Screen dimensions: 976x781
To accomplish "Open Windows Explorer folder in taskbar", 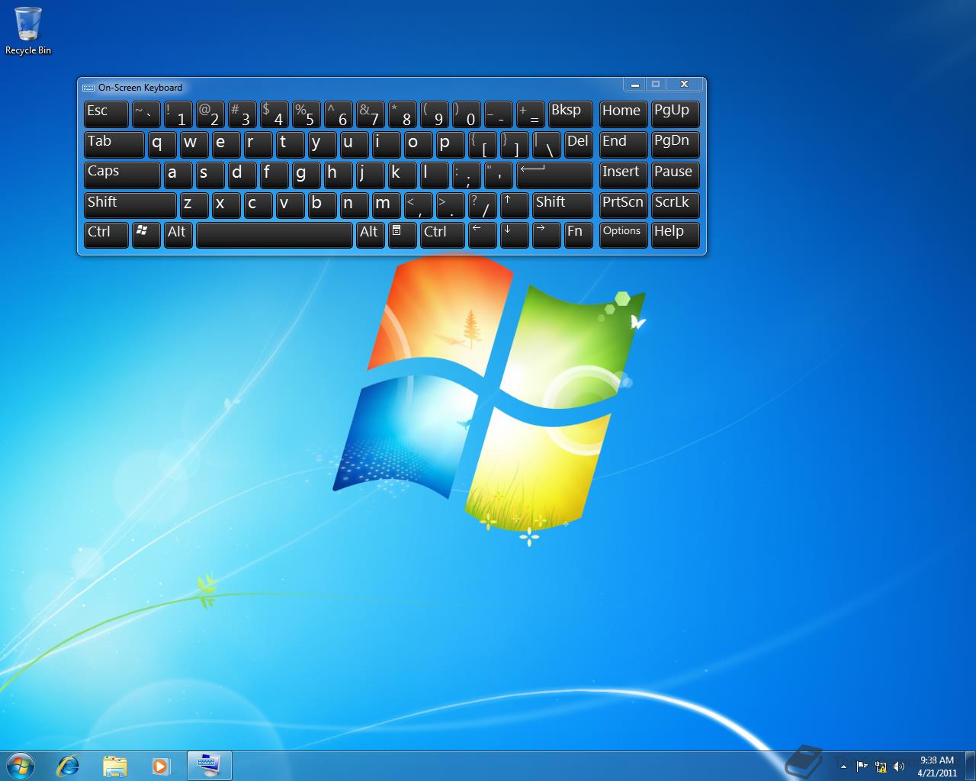I will pyautogui.click(x=114, y=766).
